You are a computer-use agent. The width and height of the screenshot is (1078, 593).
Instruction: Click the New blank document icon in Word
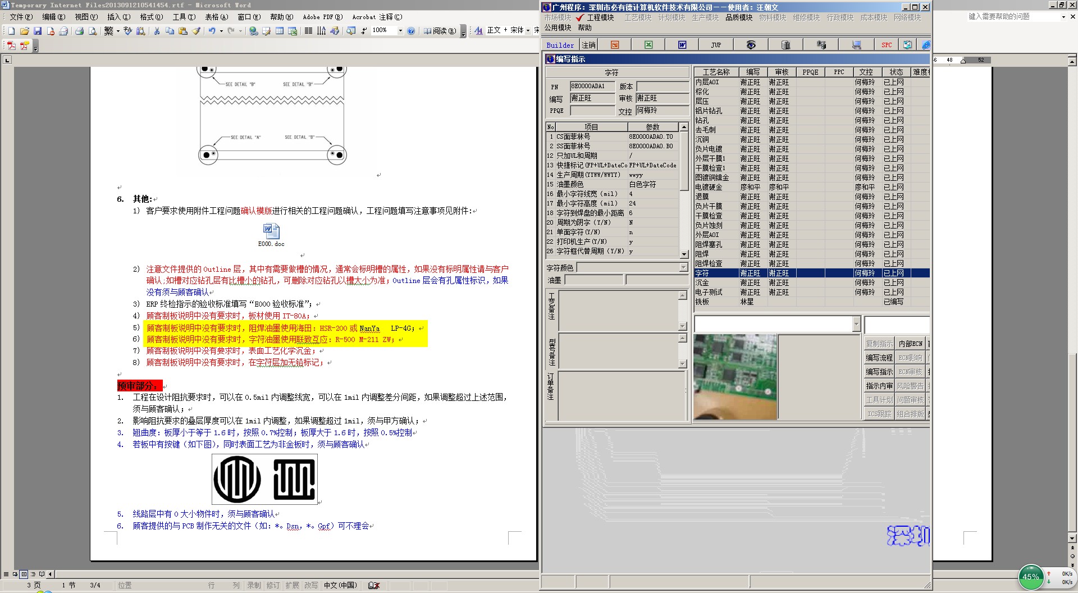(11, 31)
